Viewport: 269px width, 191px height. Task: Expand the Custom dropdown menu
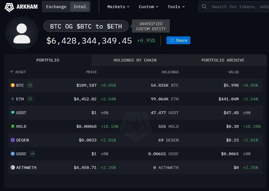coord(149,7)
